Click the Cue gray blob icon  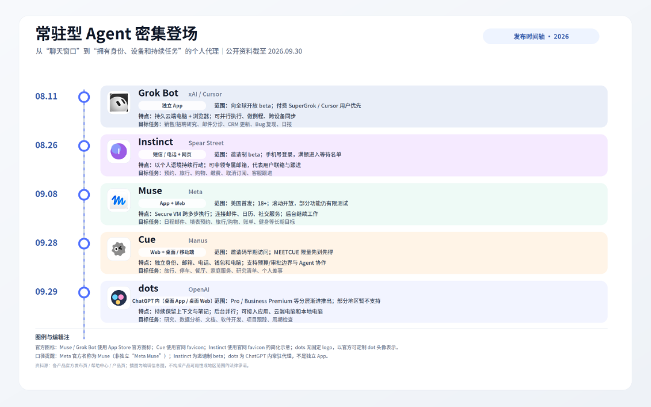coord(119,249)
